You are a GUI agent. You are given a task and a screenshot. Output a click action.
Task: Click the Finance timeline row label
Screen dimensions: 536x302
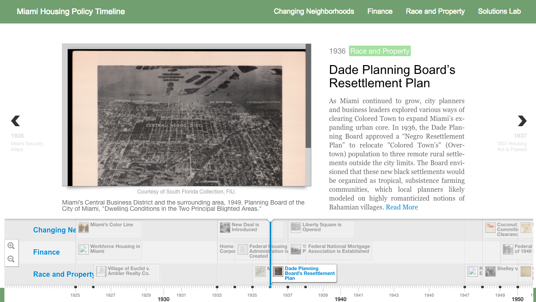coord(46,252)
